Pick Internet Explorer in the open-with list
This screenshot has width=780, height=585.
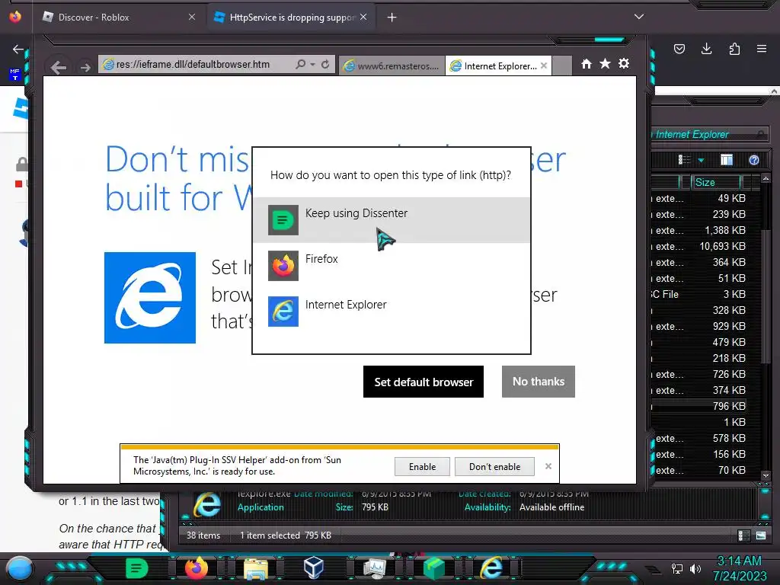(x=392, y=312)
